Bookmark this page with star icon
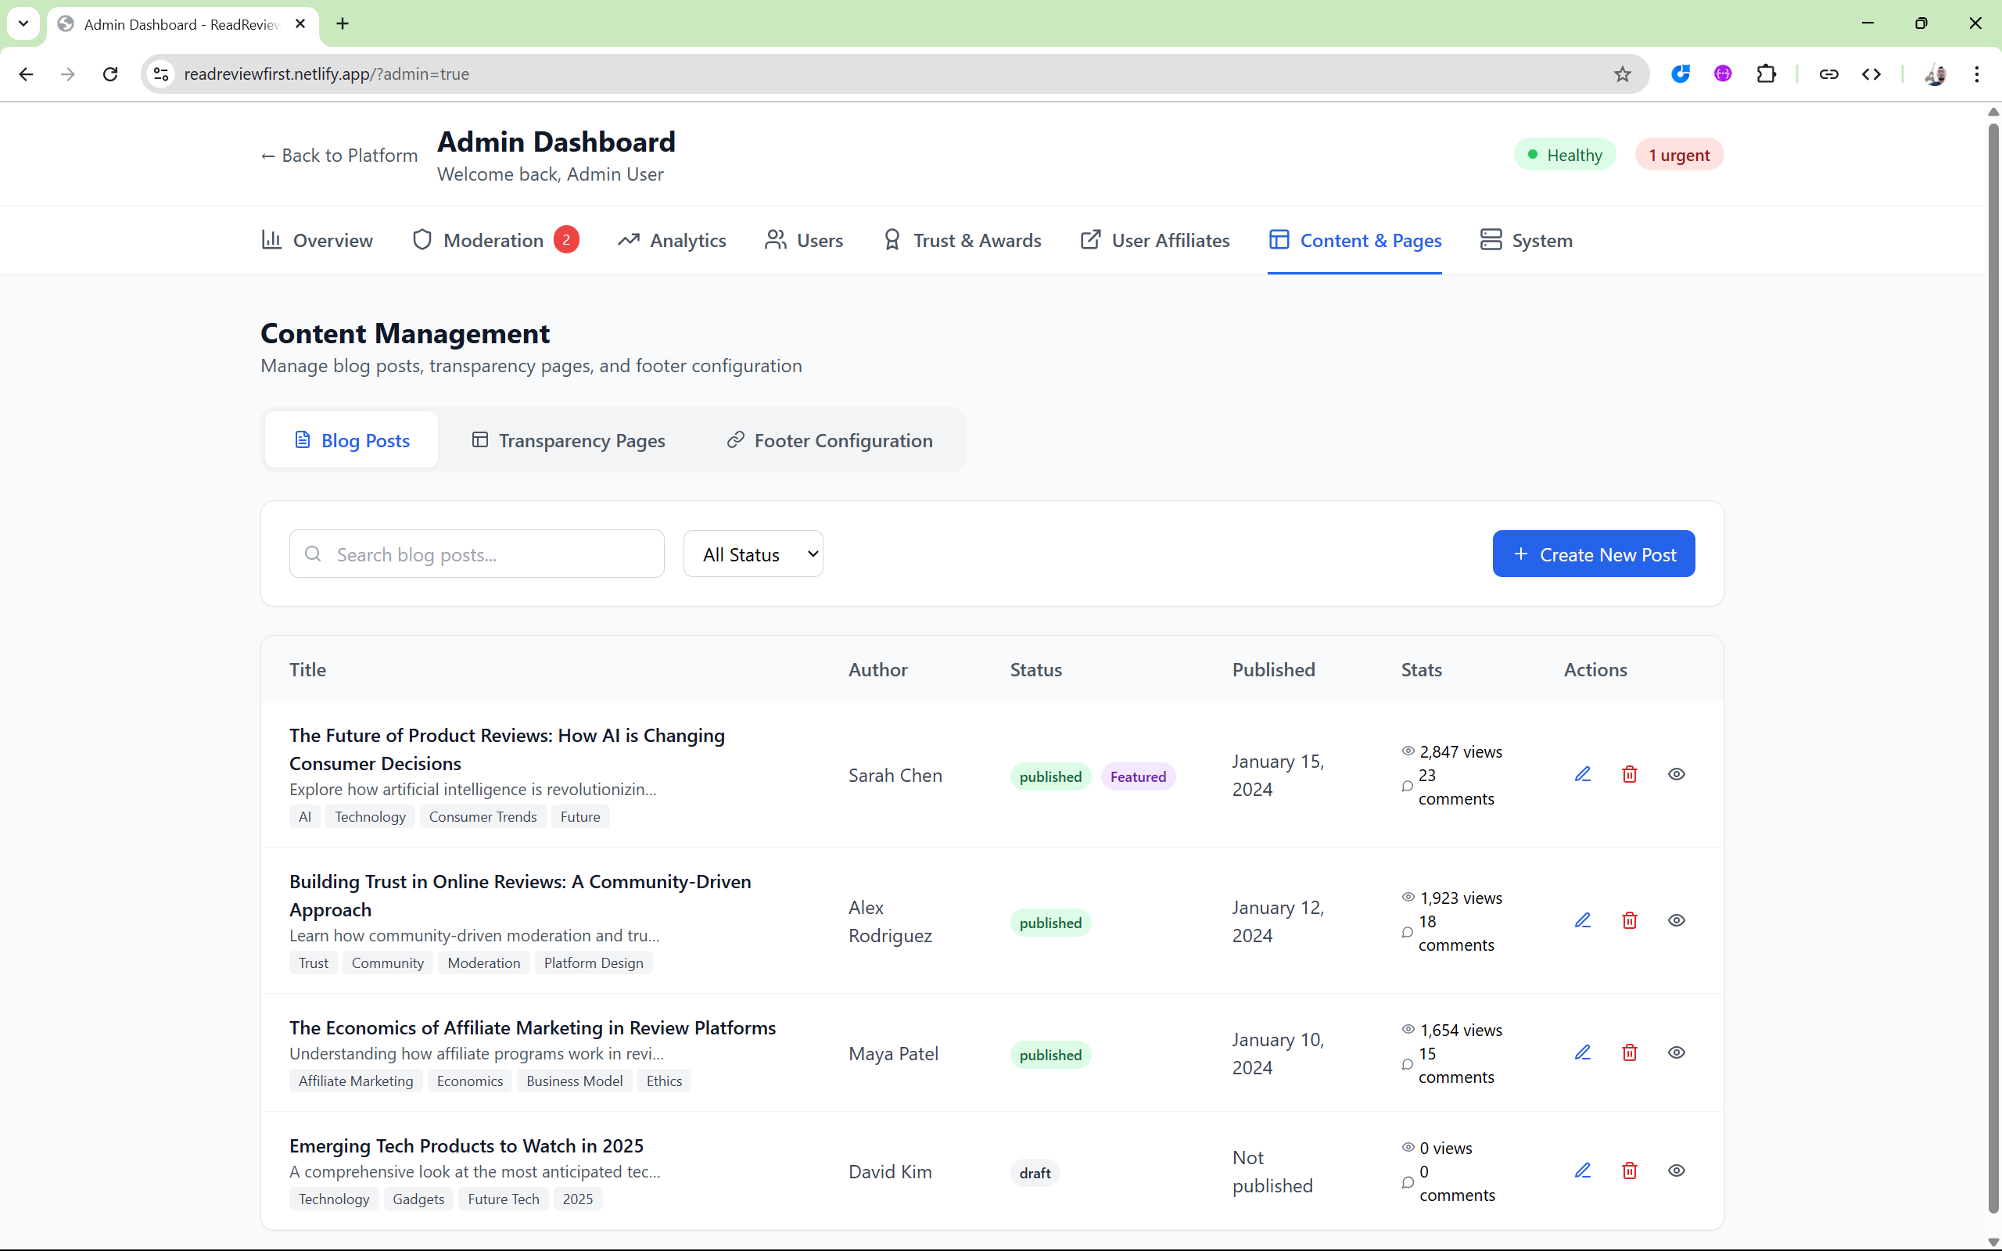This screenshot has height=1251, width=2002. tap(1621, 74)
